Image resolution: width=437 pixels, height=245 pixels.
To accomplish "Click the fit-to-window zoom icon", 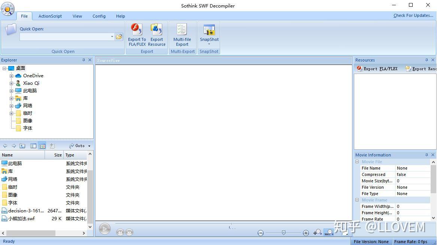I will (x=318, y=232).
